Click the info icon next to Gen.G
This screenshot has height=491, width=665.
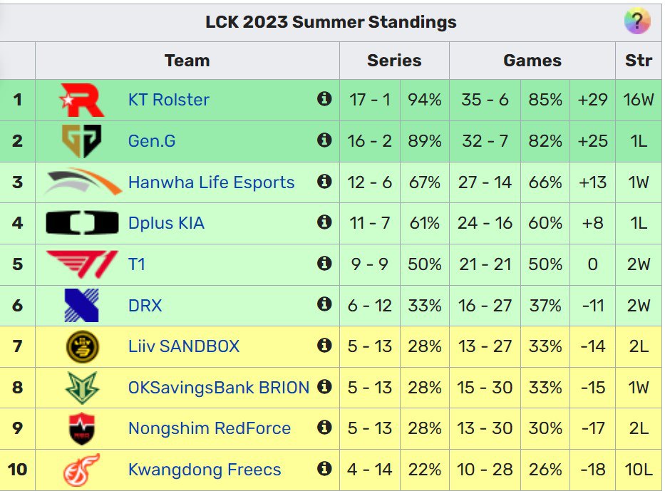325,141
